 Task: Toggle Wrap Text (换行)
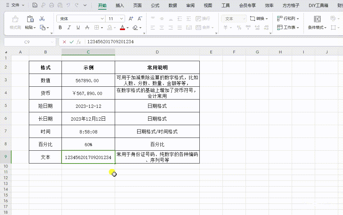[203, 19]
